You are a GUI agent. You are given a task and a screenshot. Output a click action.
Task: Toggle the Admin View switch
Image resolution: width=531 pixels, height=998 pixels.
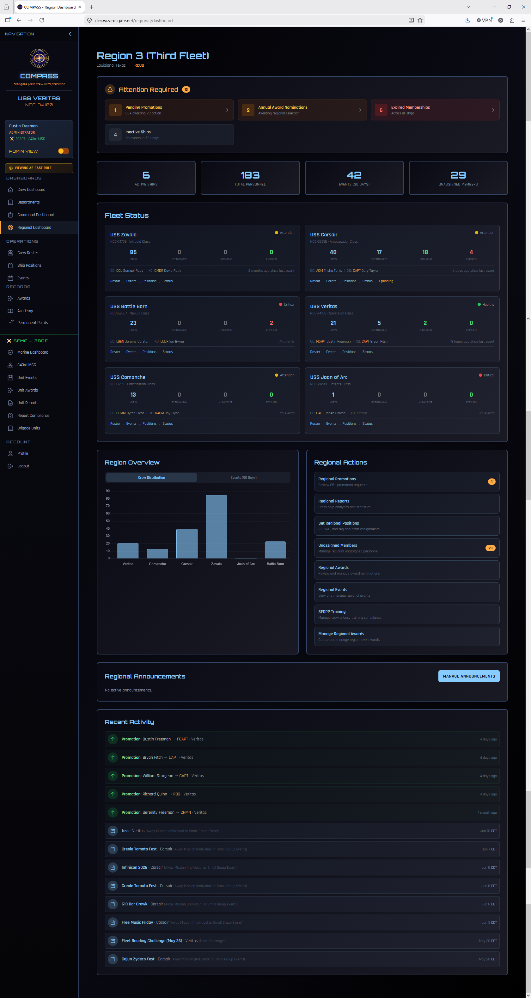[x=64, y=151]
